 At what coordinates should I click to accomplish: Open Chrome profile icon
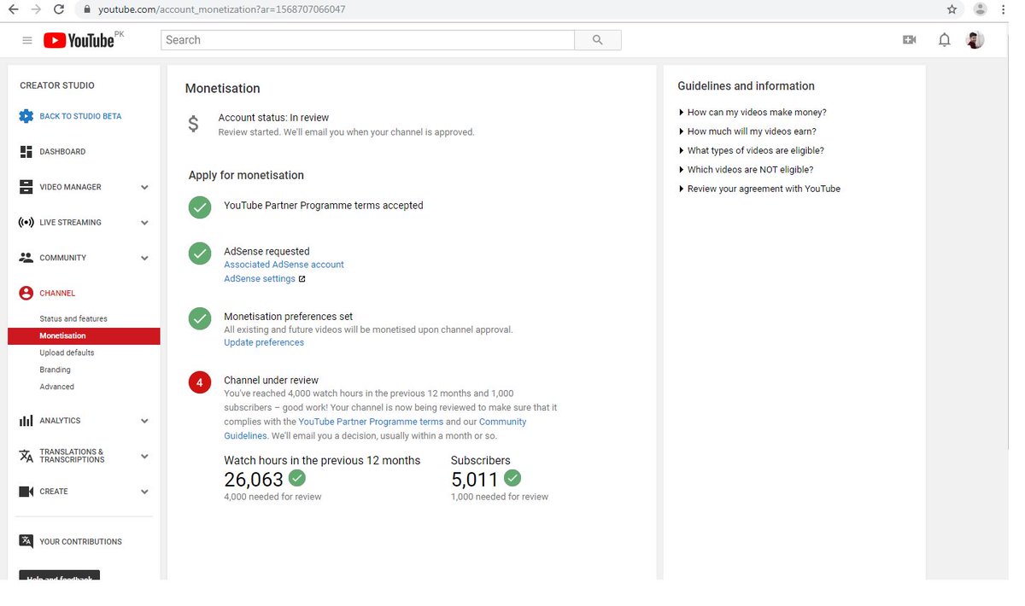pos(980,9)
